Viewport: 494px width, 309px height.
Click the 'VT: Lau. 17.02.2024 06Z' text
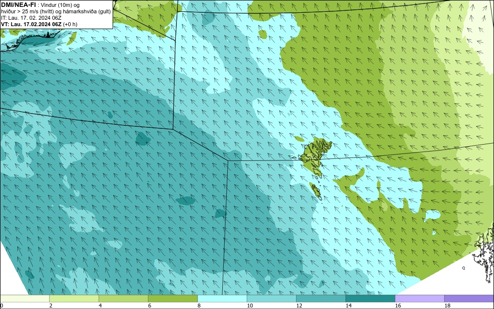(32, 24)
